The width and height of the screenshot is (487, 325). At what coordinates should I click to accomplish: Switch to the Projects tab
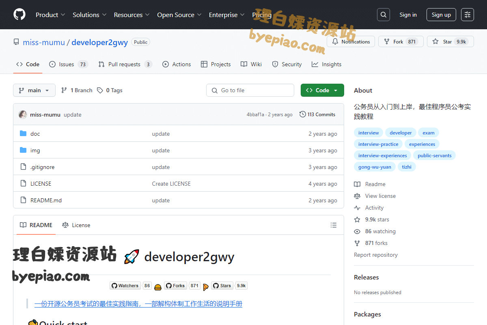coord(215,64)
